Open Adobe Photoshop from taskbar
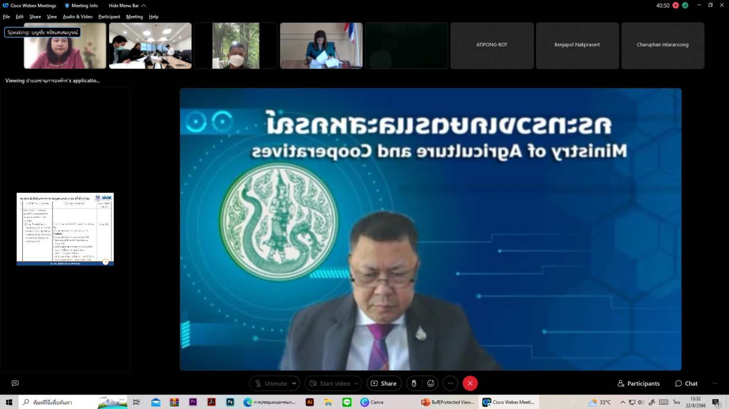This screenshot has width=729, height=409. point(230,402)
